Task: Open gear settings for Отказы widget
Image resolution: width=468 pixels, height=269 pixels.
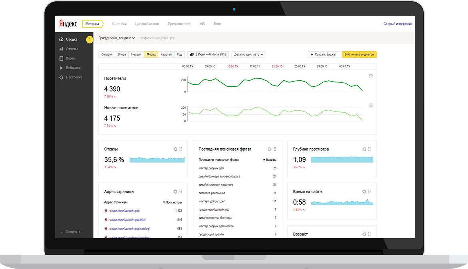Action: 175,149
